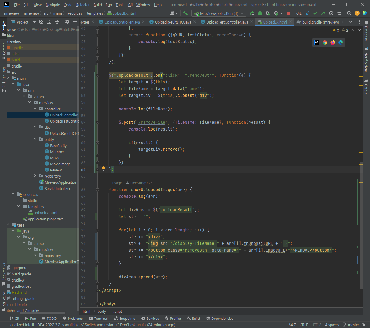Open editor tabs overflow dropdown
Screen dimensions: 370x328
351,22
